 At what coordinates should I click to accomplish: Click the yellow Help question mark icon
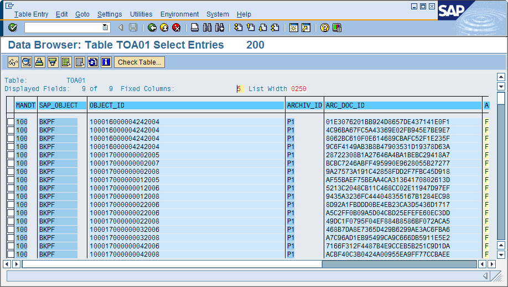(x=324, y=28)
